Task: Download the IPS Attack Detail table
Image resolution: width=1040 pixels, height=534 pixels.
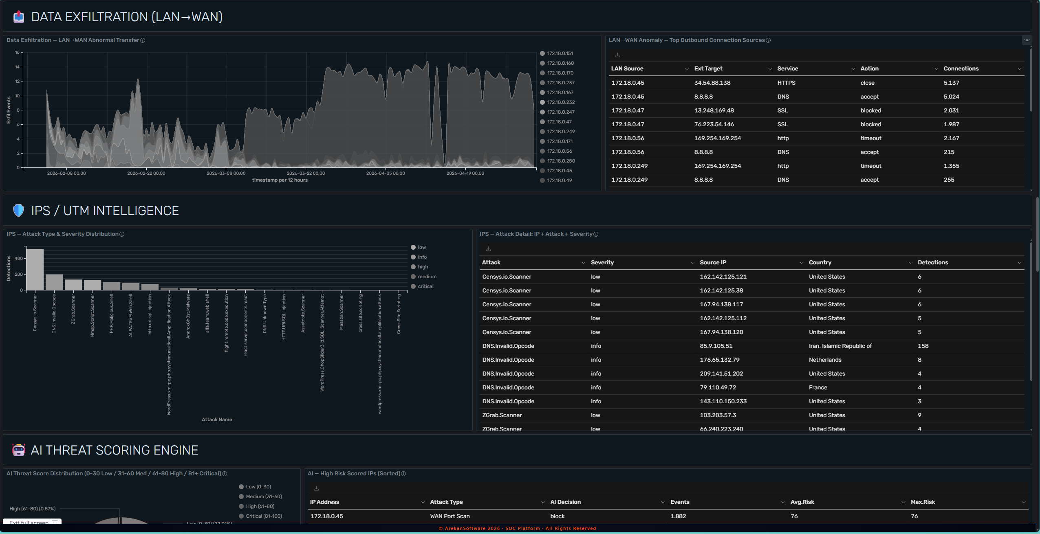Action: 488,249
